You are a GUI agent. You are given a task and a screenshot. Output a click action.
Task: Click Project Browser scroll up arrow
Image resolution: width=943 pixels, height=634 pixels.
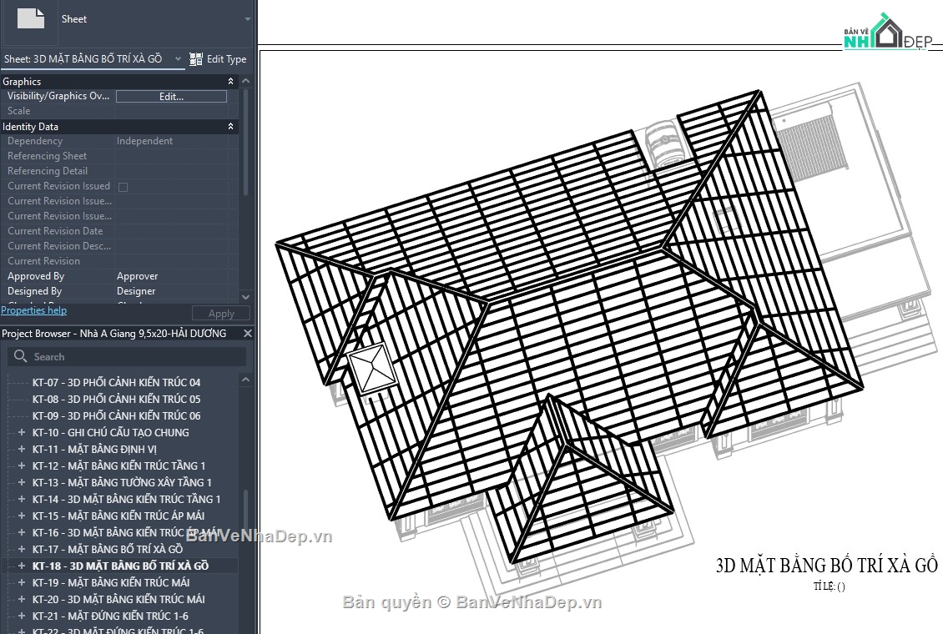245,380
